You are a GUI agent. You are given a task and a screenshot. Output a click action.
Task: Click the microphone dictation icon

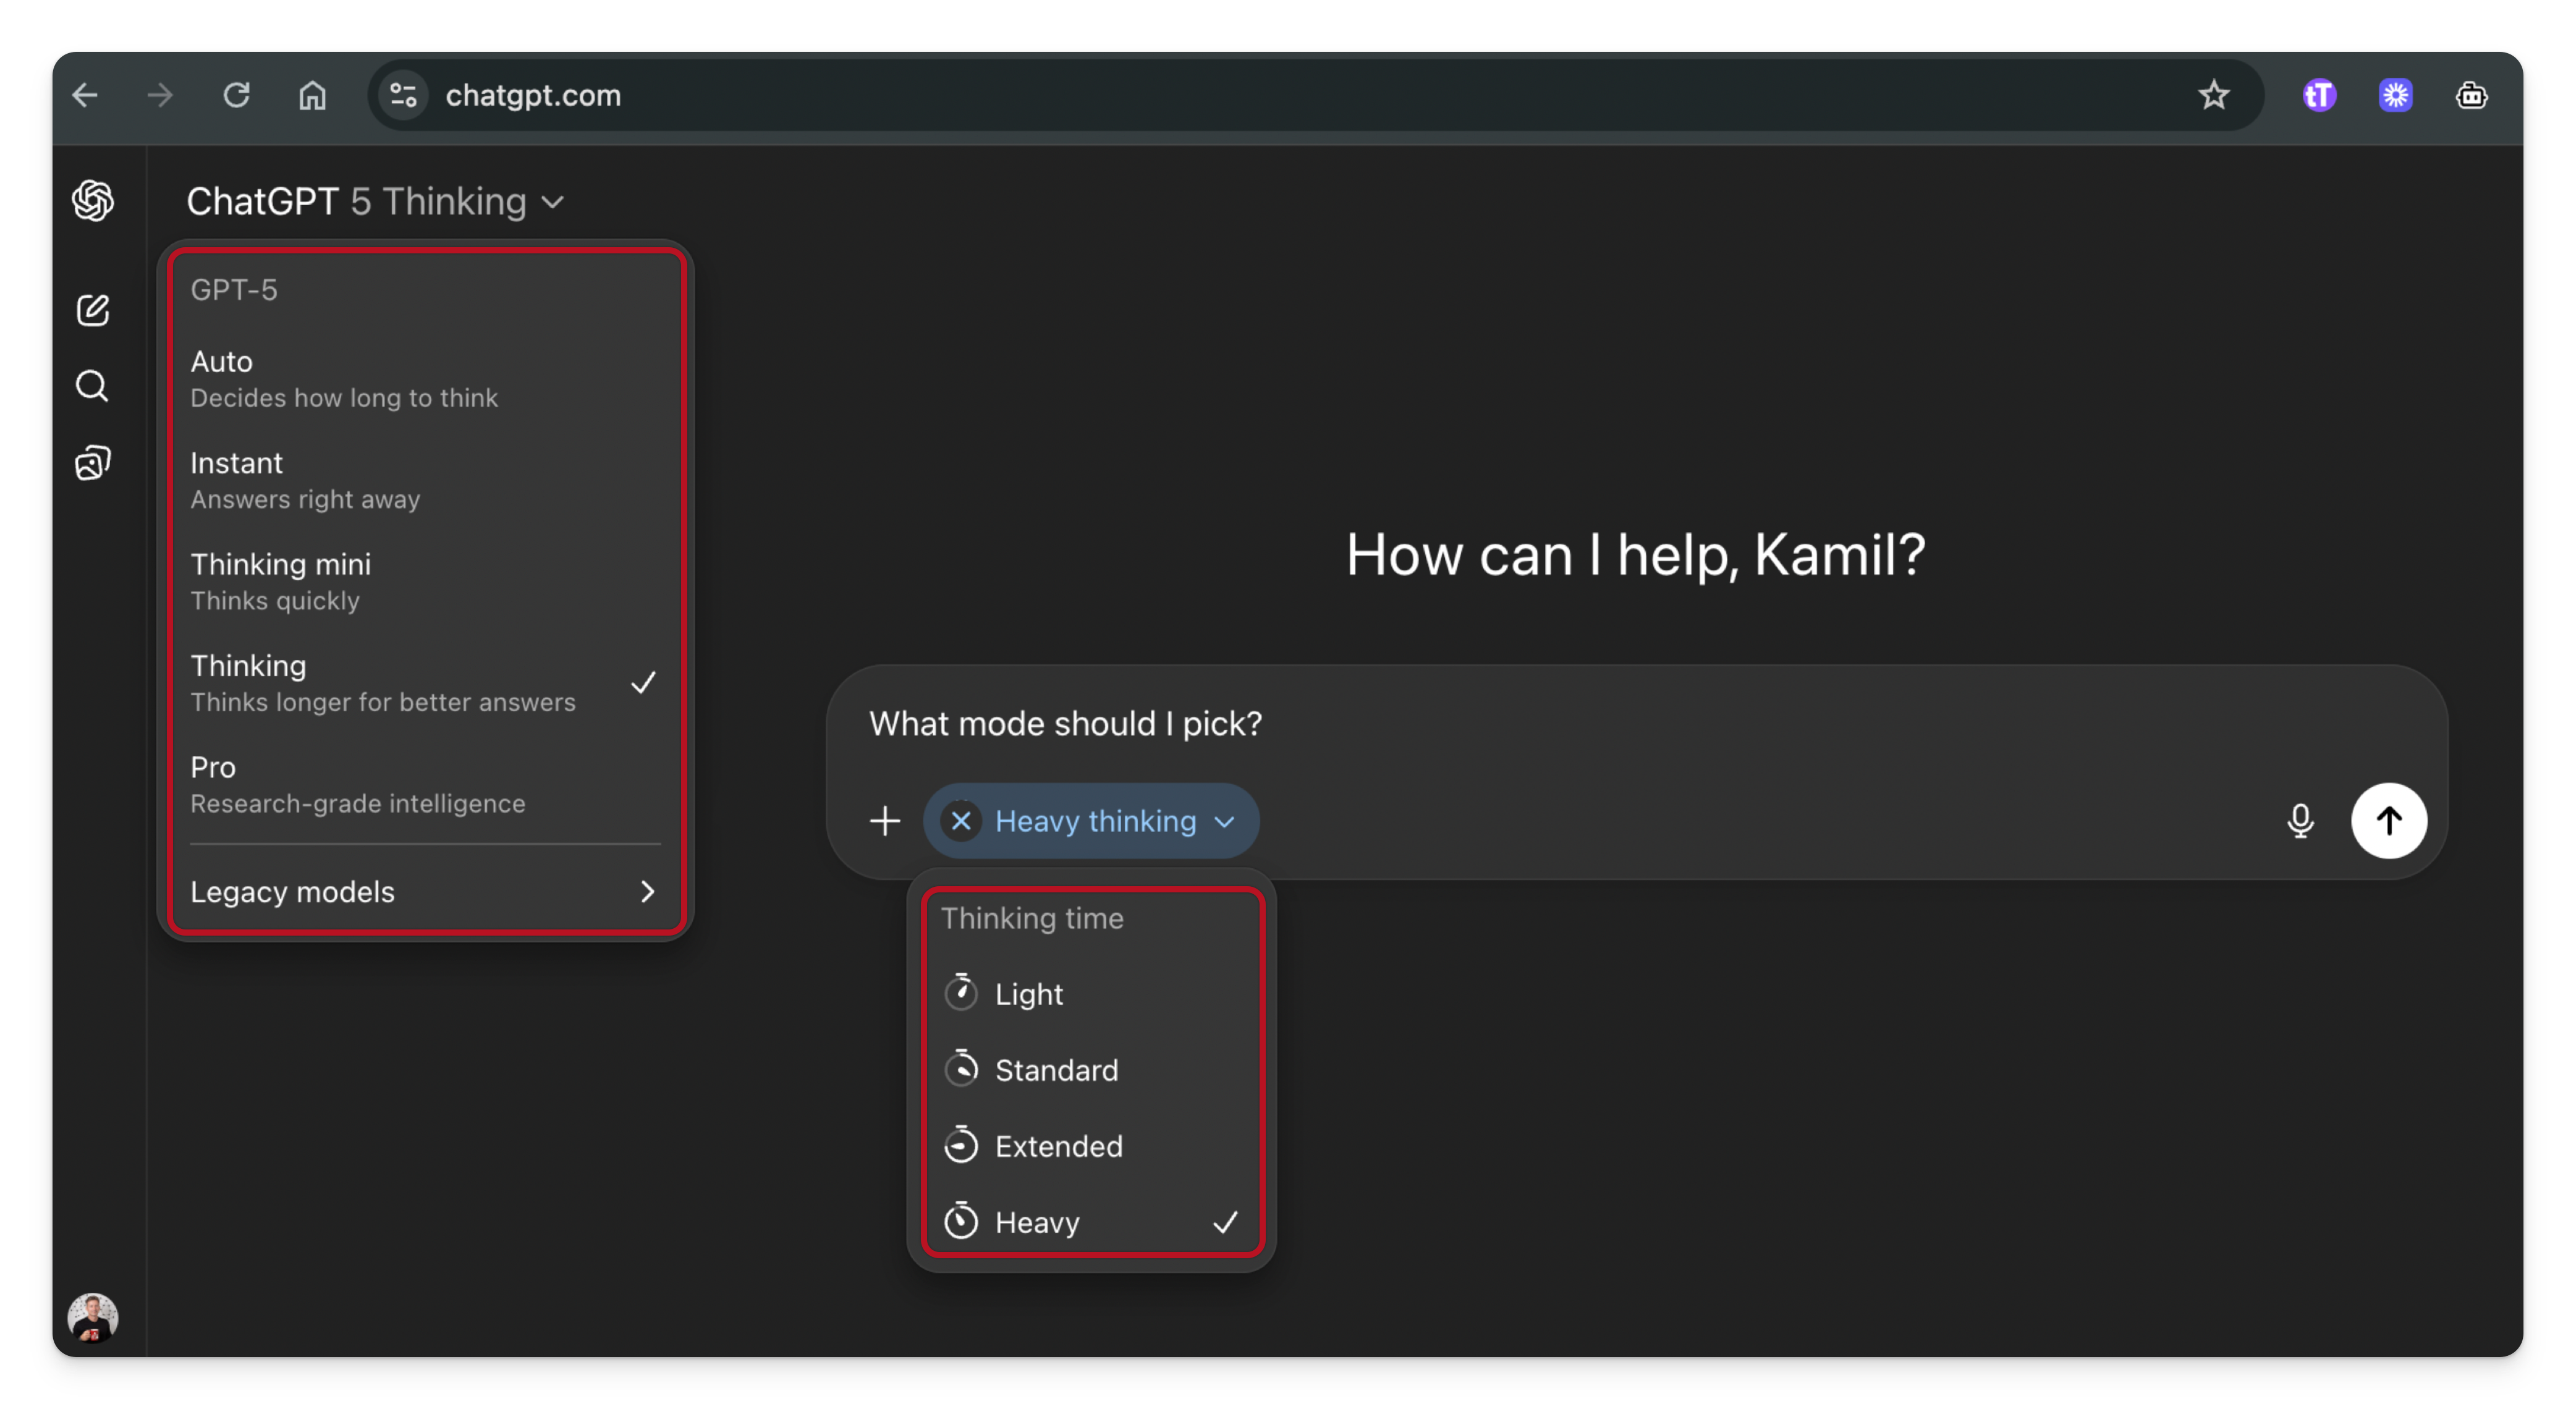(2300, 821)
